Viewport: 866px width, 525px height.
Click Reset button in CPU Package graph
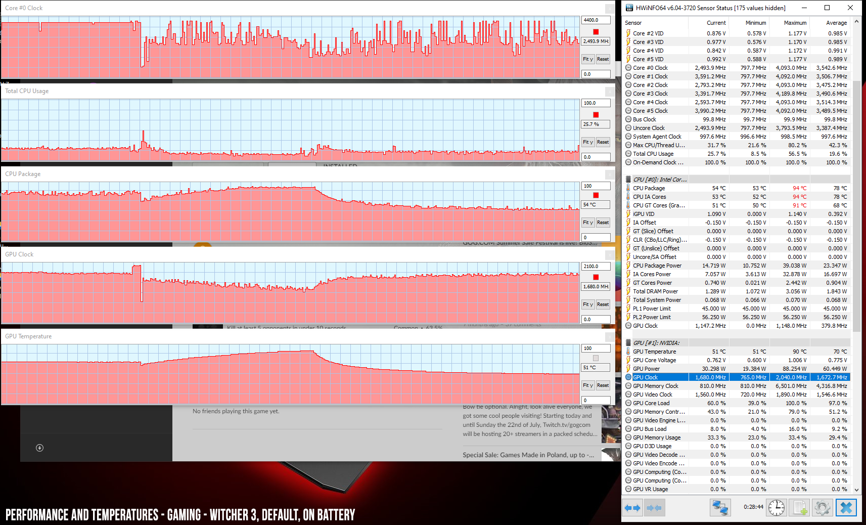[603, 223]
